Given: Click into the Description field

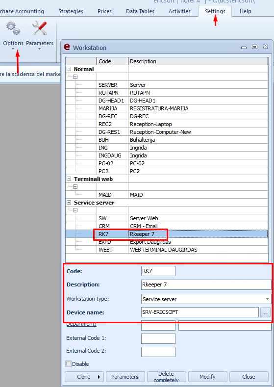Looking at the screenshot, I should [x=206, y=284].
